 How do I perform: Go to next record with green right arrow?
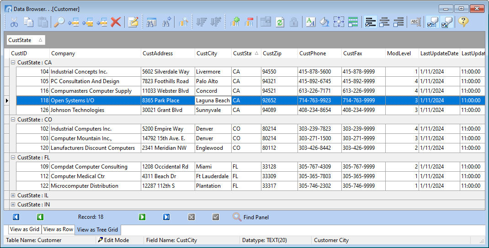tap(142, 217)
